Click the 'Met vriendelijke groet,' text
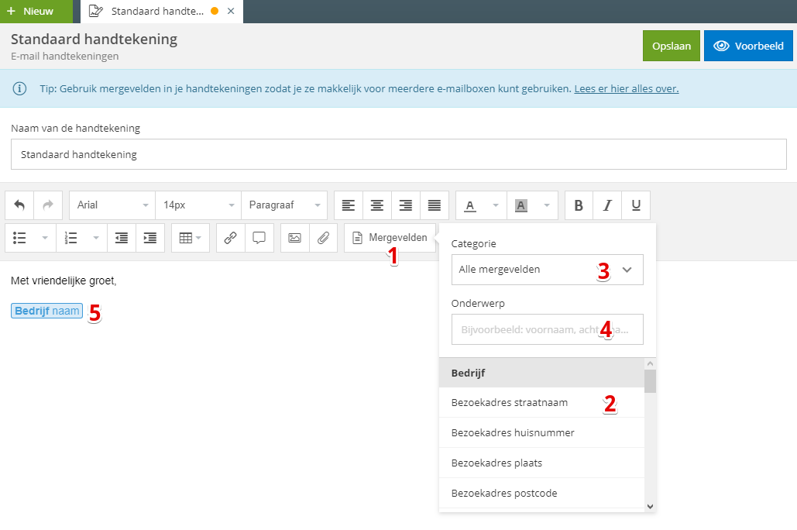797x530 pixels. click(x=64, y=280)
